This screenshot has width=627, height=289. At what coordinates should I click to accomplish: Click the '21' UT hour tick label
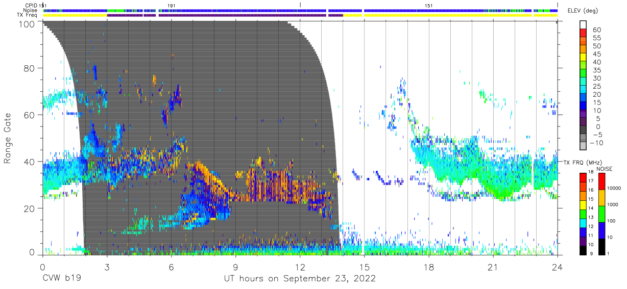pos(493,267)
